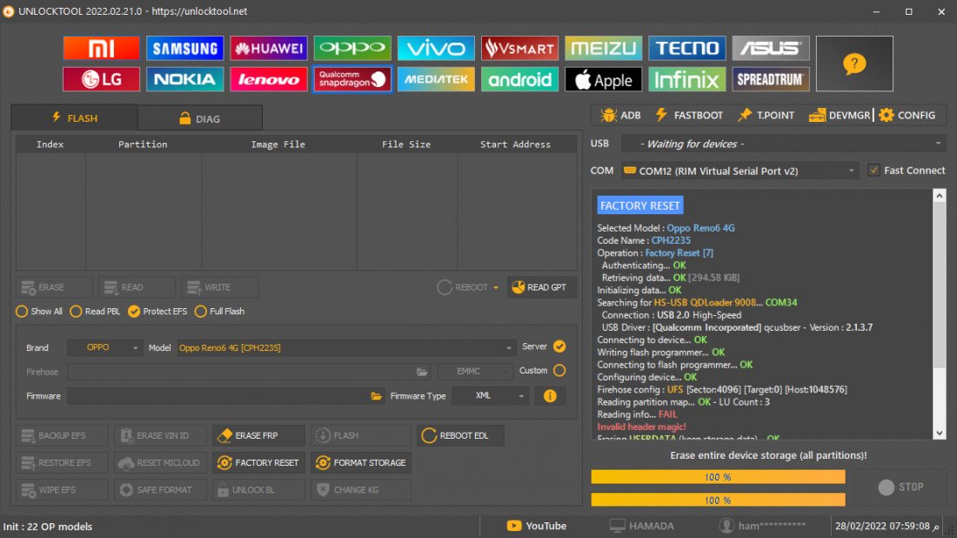
Task: Open the T.POINT test point guide
Action: [x=766, y=116]
